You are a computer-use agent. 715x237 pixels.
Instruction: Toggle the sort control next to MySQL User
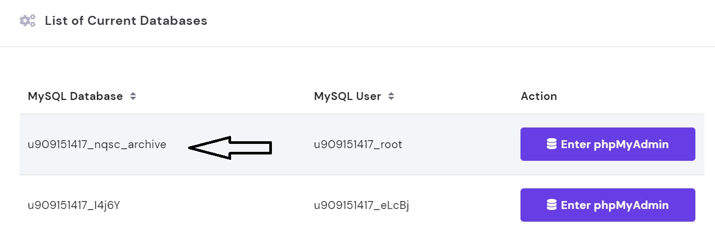(391, 96)
